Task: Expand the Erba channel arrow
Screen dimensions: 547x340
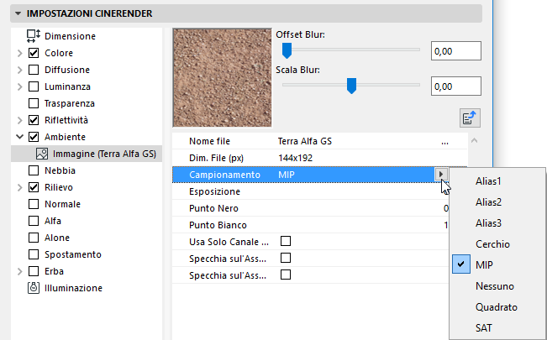Action: pos(19,271)
